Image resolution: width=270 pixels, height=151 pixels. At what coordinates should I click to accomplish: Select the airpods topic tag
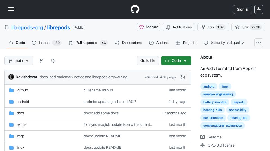(239, 102)
